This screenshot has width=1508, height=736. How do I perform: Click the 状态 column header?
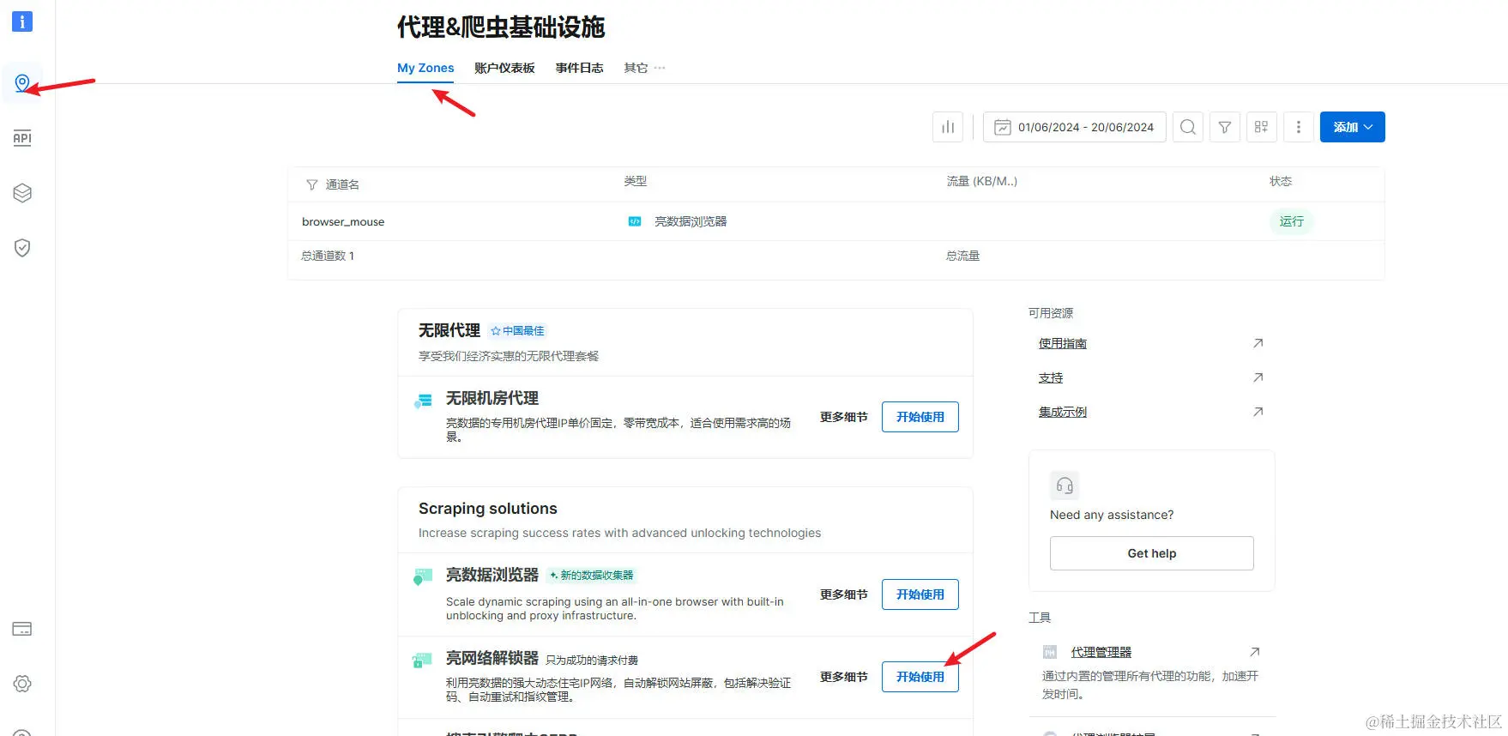[x=1281, y=181]
